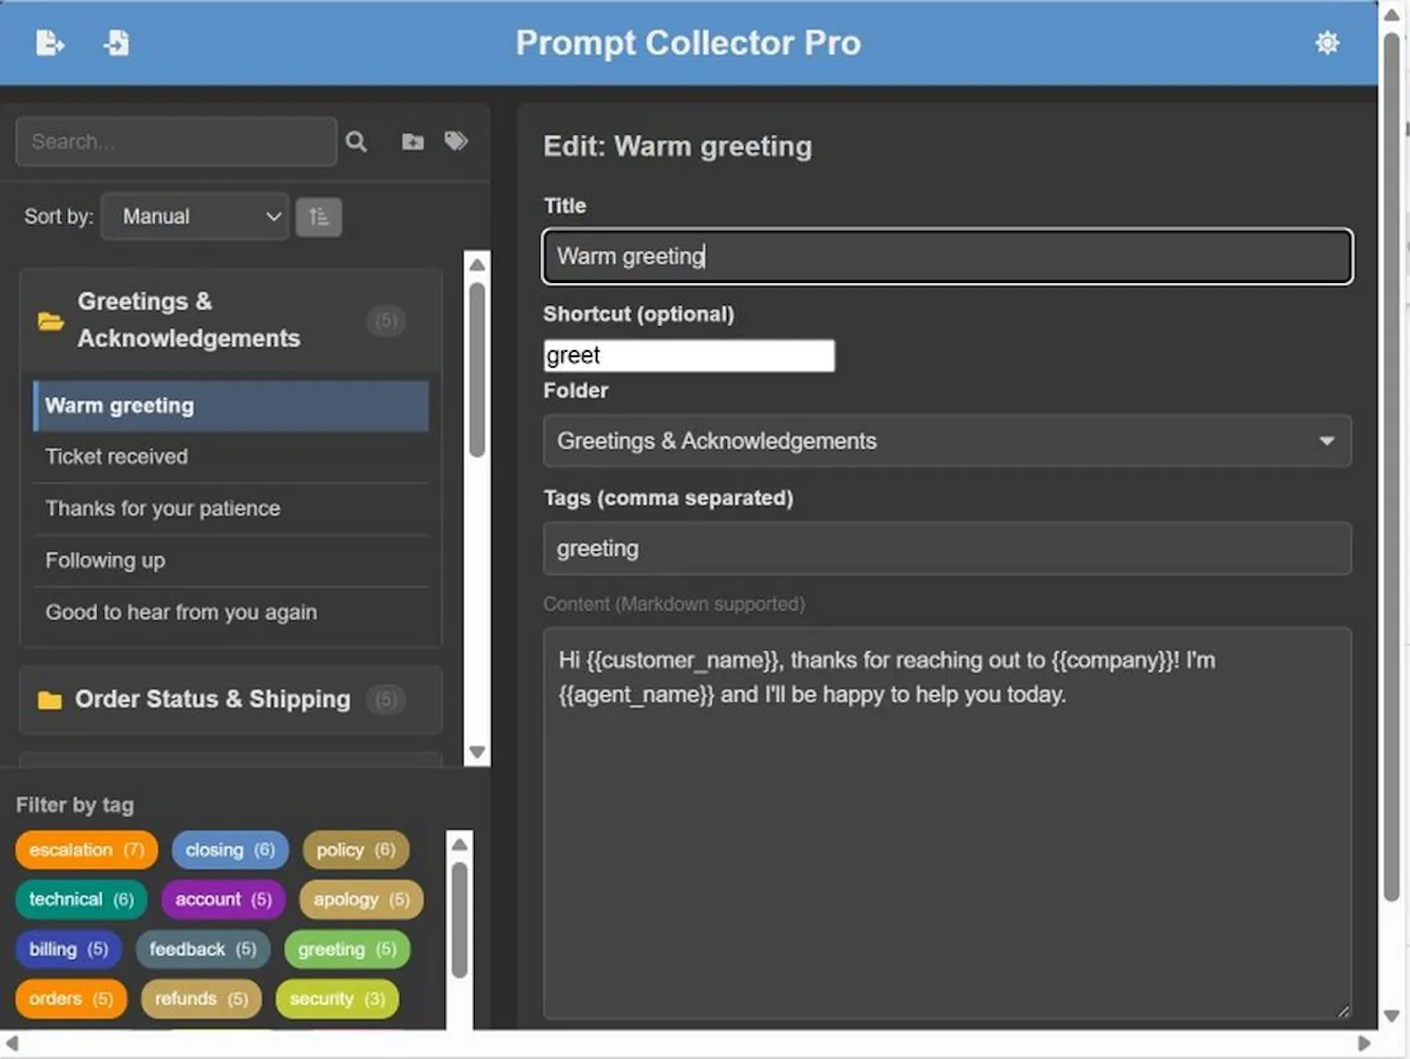Click the horizontal scrollbar right arrow
Viewport: 1410px width, 1059px height.
(x=1364, y=1044)
